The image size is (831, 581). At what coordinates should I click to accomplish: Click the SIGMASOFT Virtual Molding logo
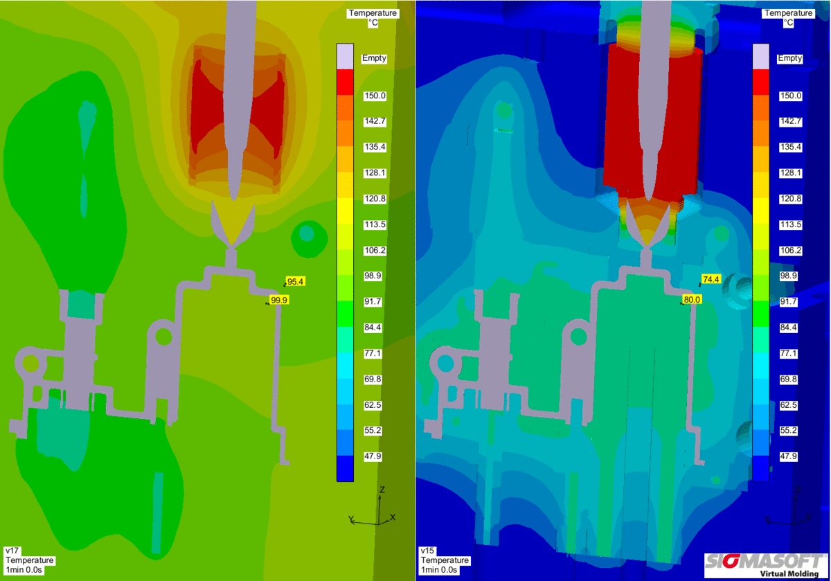(x=765, y=564)
